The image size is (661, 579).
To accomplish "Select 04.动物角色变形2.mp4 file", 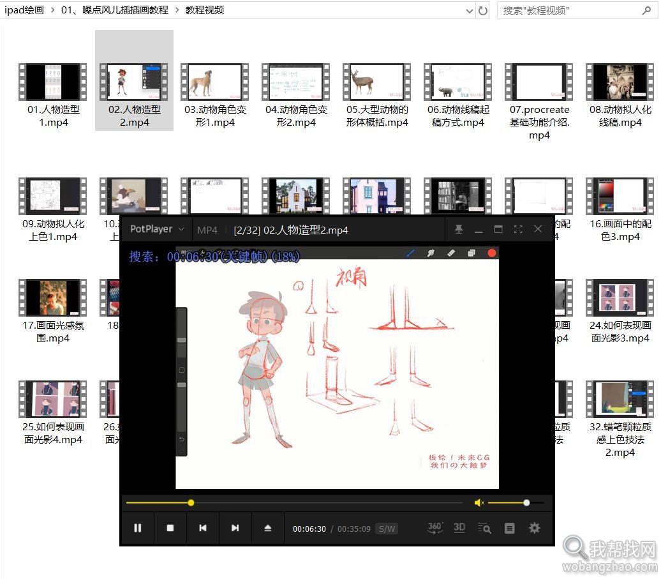I will coord(296,94).
